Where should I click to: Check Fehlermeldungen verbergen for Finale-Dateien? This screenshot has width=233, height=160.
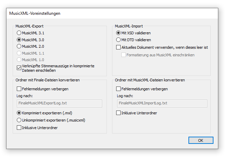point(19,89)
